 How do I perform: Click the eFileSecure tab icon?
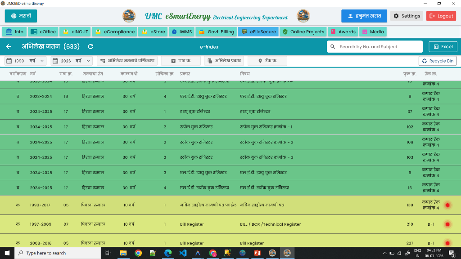tap(244, 32)
